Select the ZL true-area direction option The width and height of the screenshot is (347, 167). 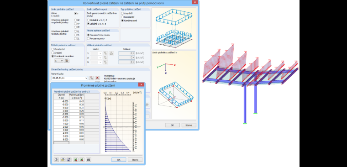coord(75,38)
